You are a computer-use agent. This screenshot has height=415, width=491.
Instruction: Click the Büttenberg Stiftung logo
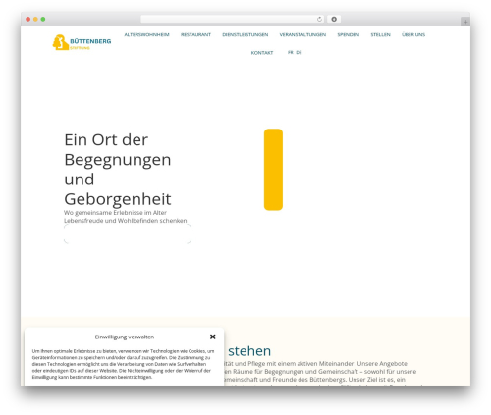coord(82,42)
